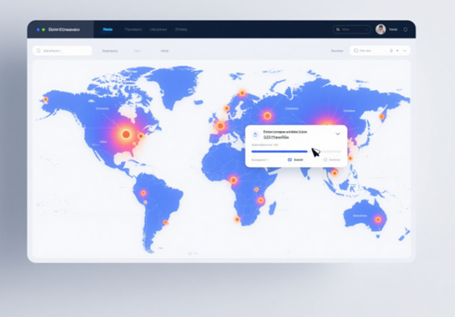Focus the search field at the toolbar's left
The height and width of the screenshot is (317, 455).
(62, 51)
